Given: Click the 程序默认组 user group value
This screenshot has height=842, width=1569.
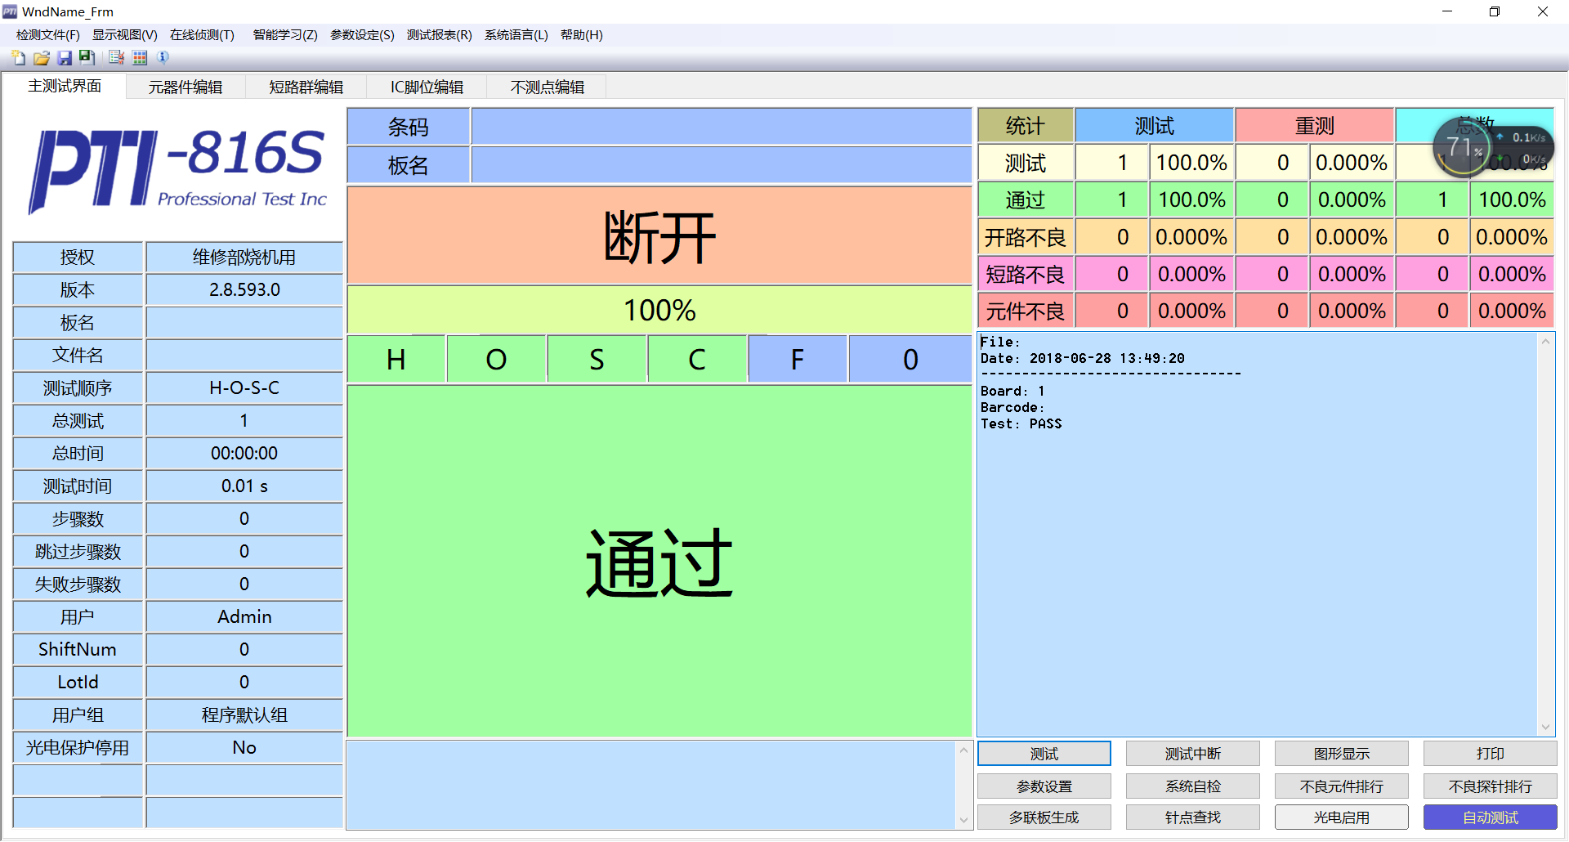Looking at the screenshot, I should 244,714.
